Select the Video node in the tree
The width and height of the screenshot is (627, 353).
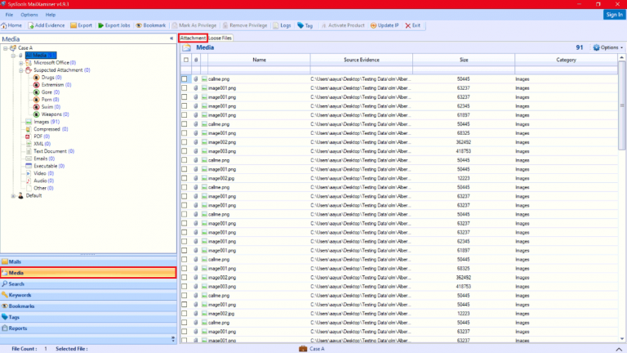(x=39, y=173)
